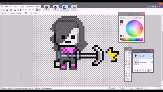The height and width of the screenshot is (92, 163).
Task: Open the Primary color dropdown in Colors
Action: [126, 18]
